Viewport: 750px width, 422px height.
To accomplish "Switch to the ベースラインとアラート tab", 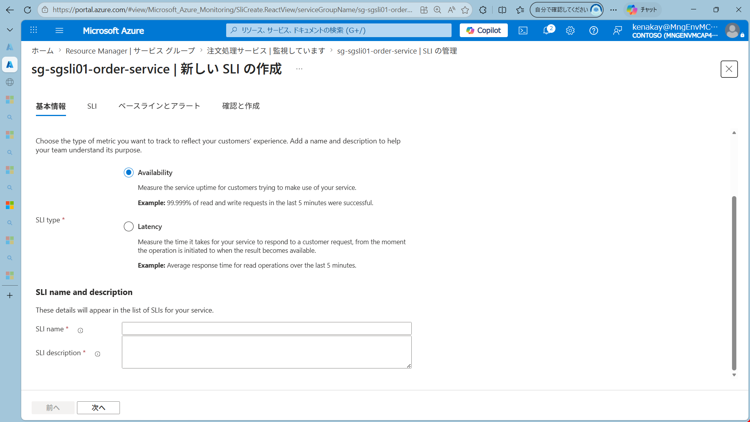I will (x=159, y=106).
